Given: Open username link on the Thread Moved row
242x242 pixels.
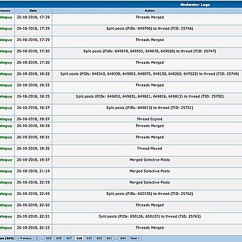Looking at the screenshot, I should 6,149.
